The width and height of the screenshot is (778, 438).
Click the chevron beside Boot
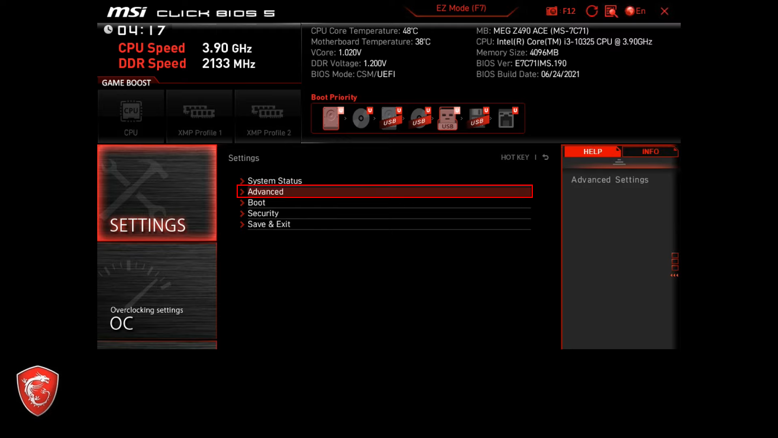coord(242,203)
